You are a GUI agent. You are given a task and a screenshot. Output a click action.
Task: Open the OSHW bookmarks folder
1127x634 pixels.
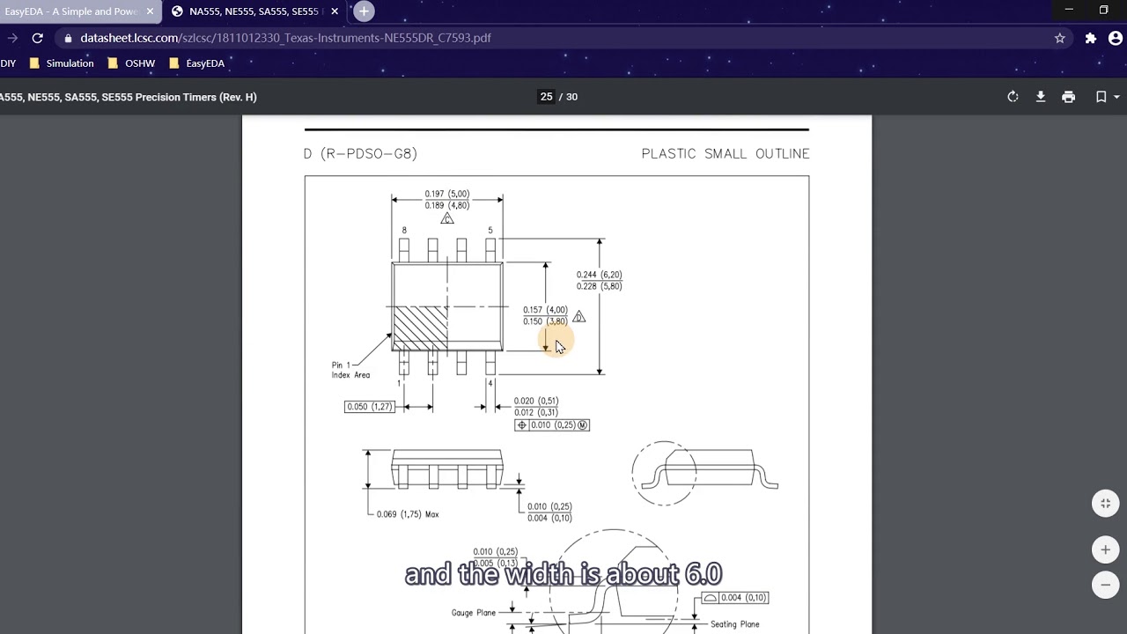click(131, 63)
